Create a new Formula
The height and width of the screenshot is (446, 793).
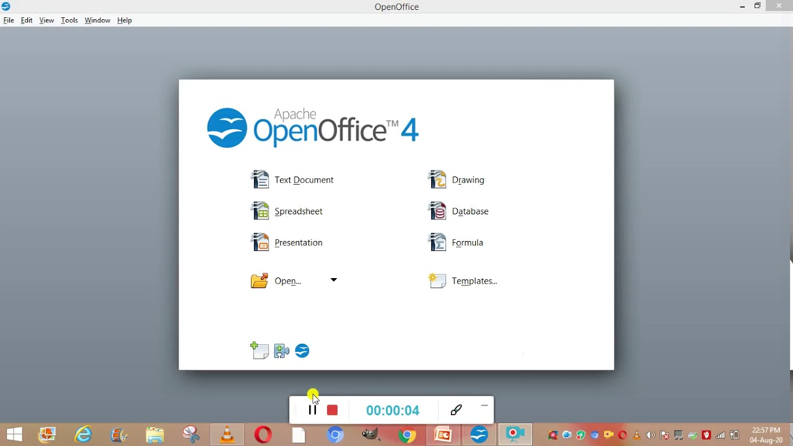pos(457,242)
